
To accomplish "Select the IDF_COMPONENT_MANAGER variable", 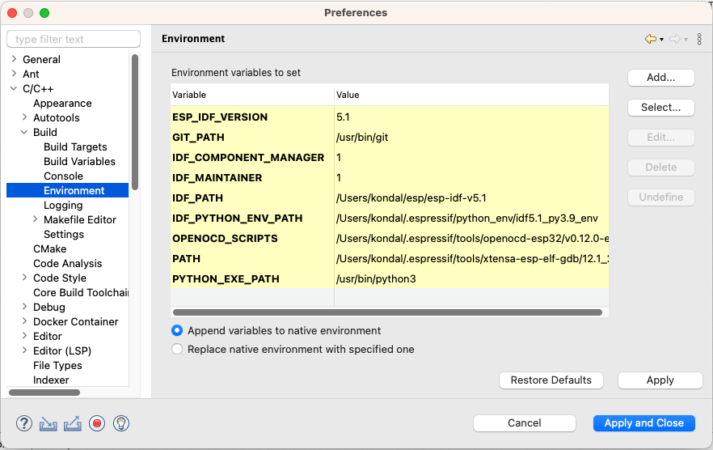I will pos(390,158).
